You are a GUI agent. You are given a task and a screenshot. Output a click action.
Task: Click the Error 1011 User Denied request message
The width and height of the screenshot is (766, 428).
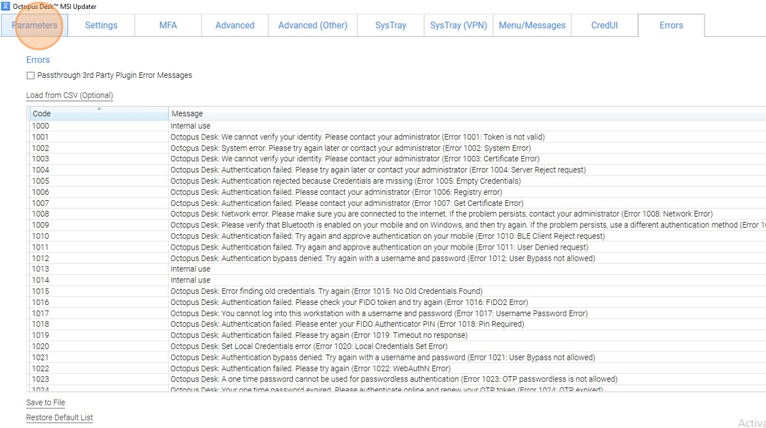[380, 248]
